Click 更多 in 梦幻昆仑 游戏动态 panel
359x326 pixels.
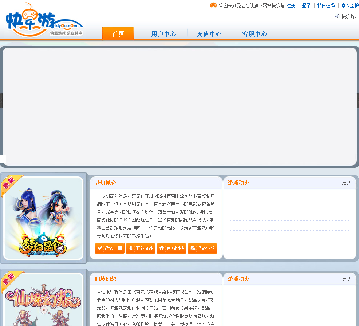click(x=348, y=183)
